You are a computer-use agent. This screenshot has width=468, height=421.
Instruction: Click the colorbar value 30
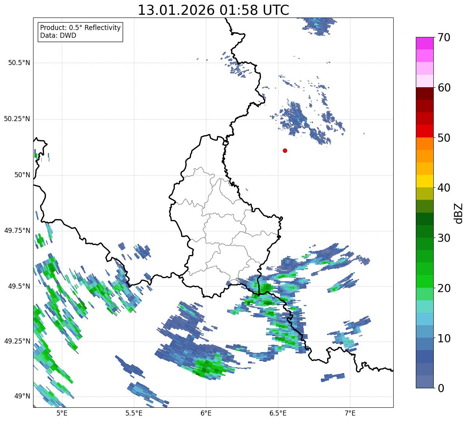click(443, 238)
